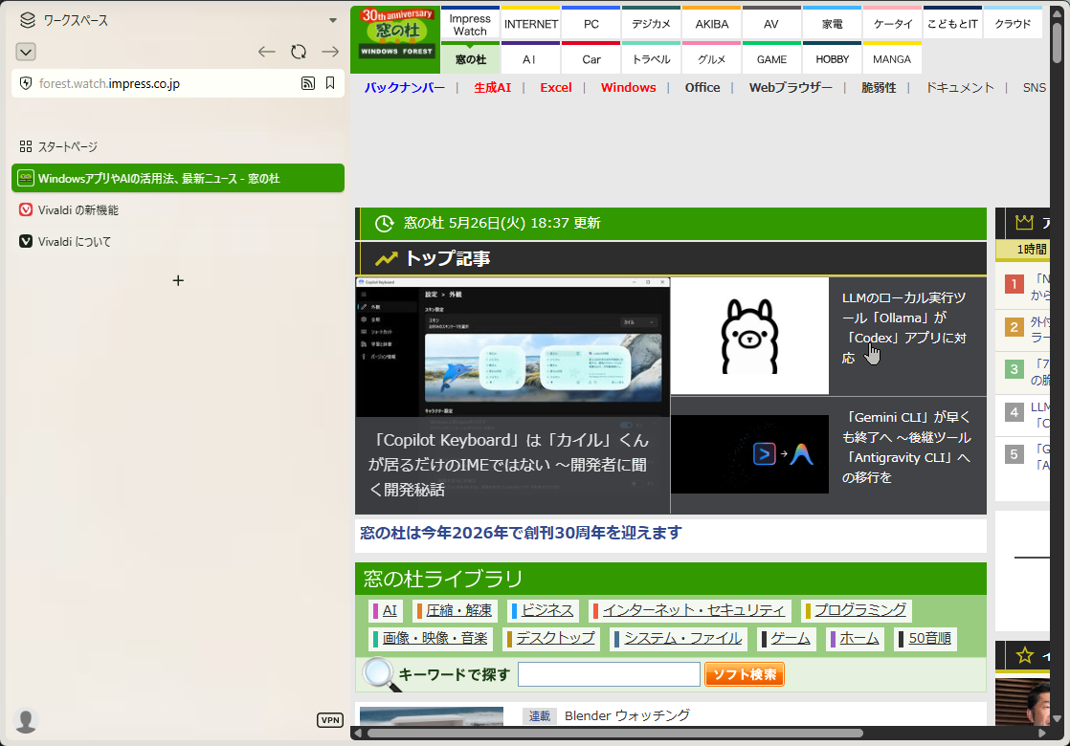Open the プログラミング library category
This screenshot has height=746, width=1070.
pos(857,610)
